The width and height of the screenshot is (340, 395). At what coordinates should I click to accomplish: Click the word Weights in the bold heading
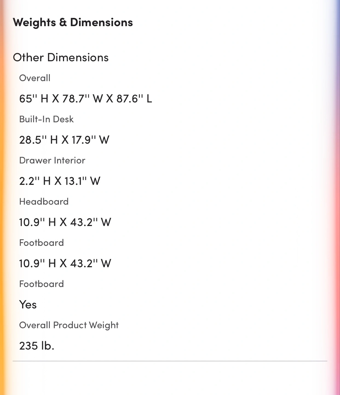[x=34, y=22]
